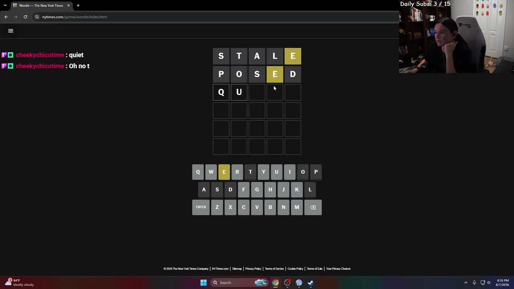Select the Wordle — The New York Times tab

coord(41,6)
